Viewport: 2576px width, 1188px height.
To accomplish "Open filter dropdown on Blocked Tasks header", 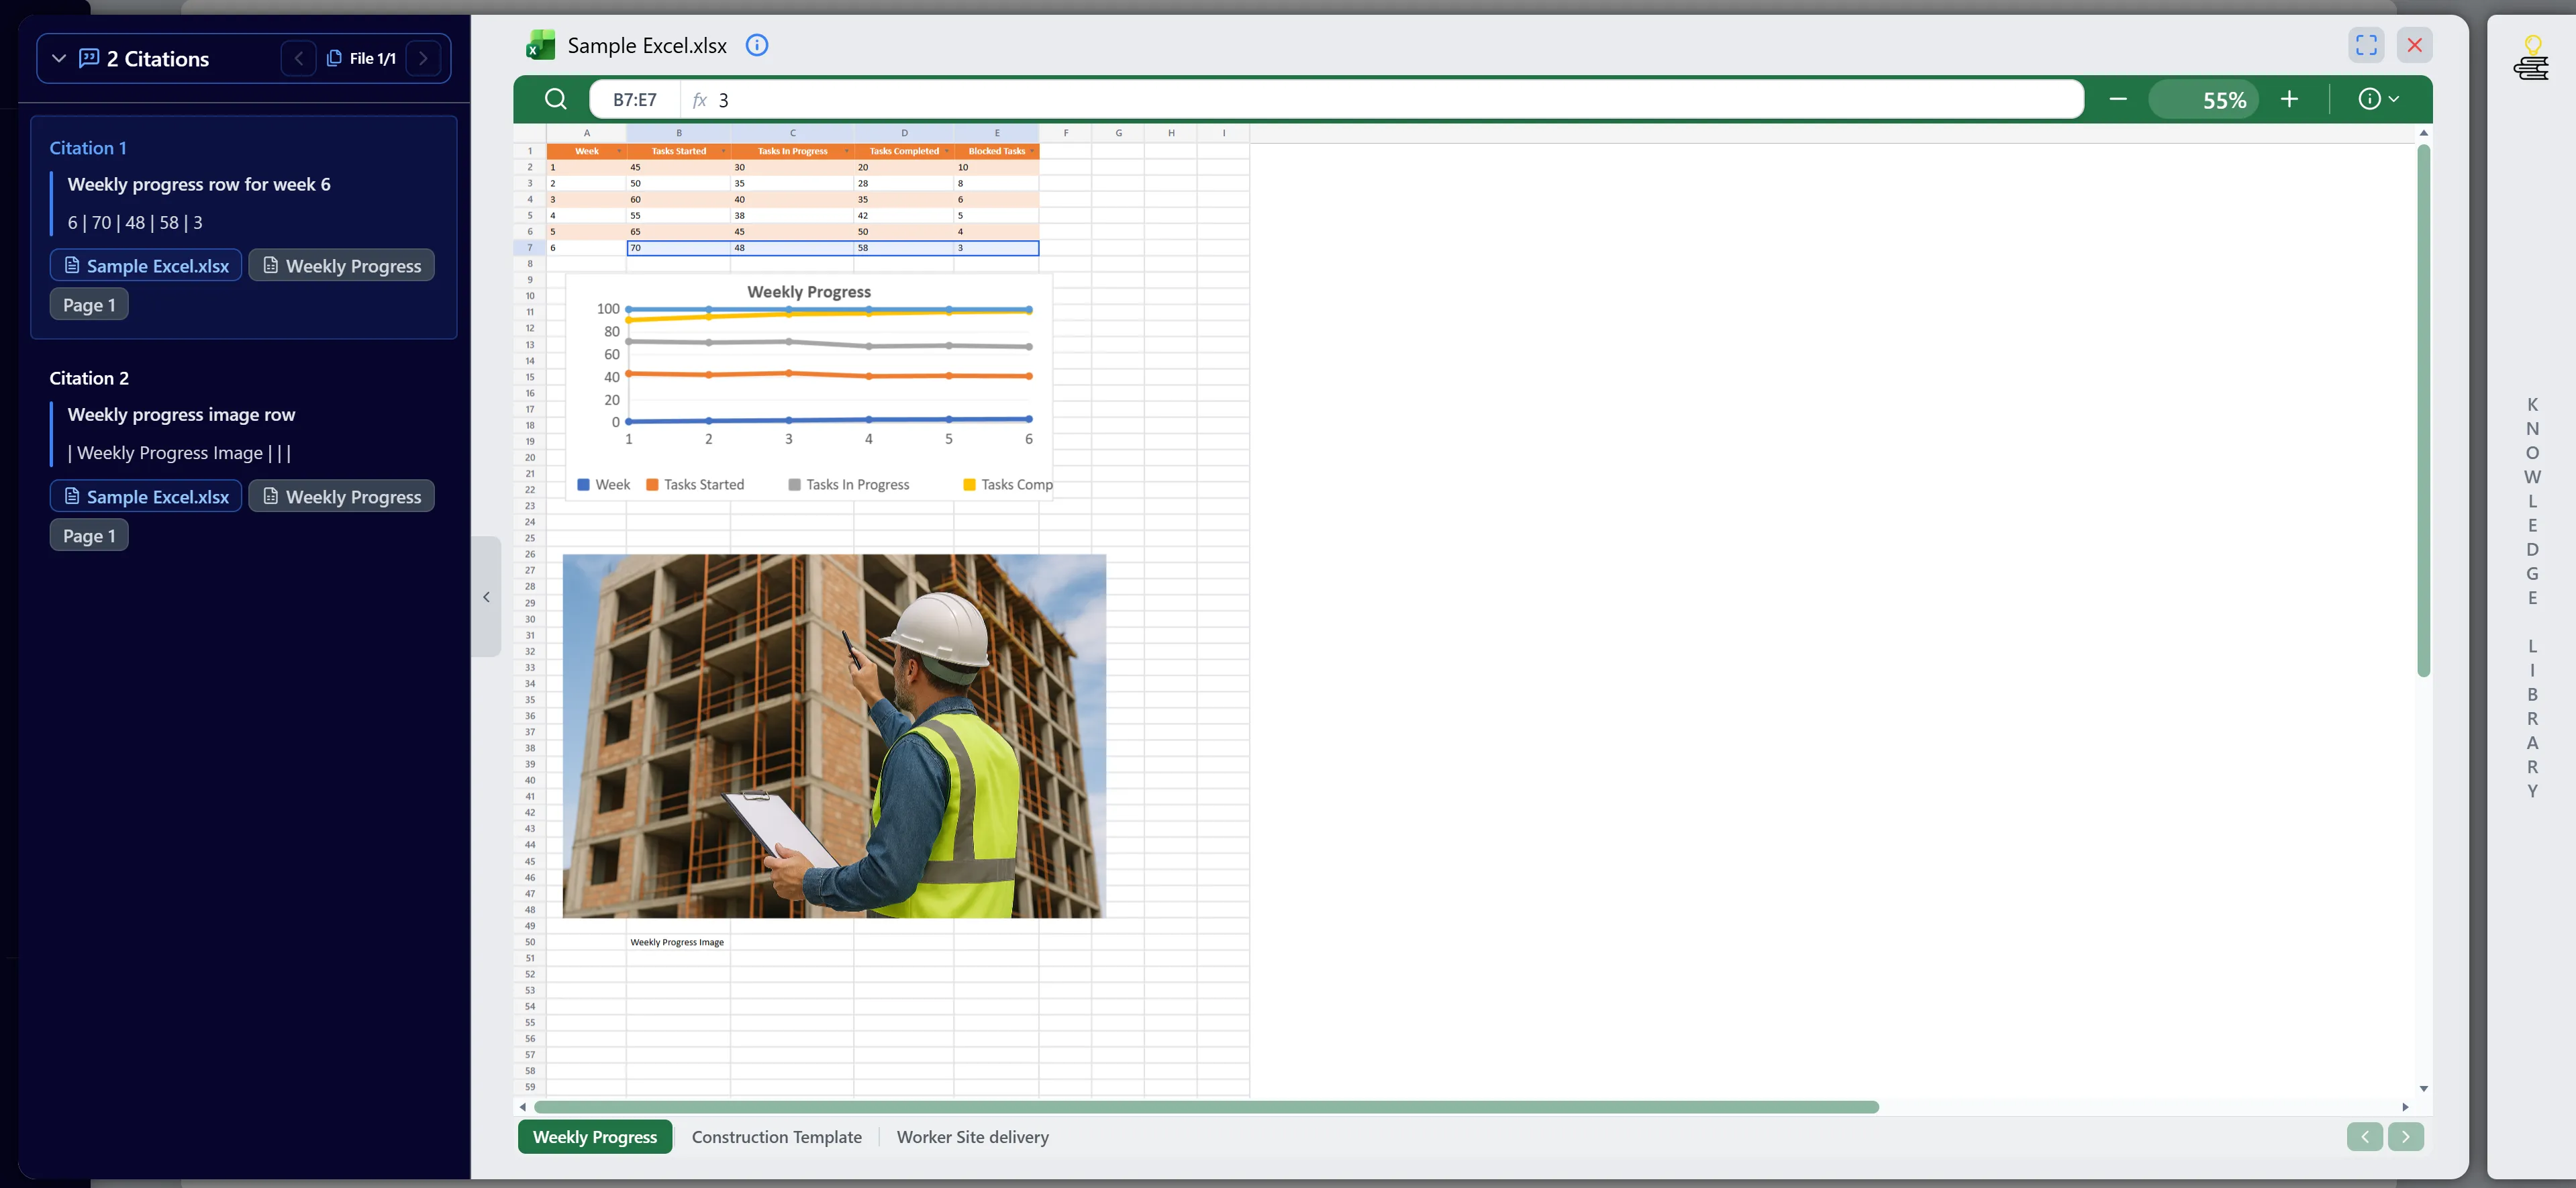I will coord(1032,151).
